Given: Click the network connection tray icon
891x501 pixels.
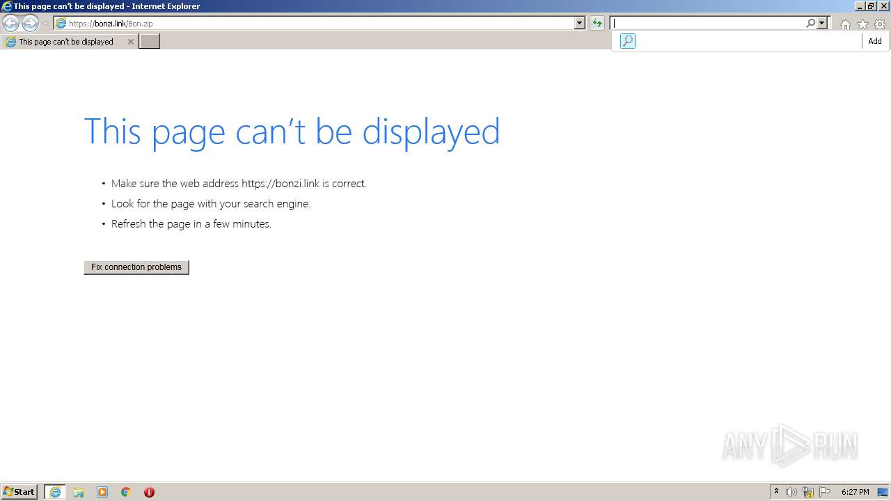Looking at the screenshot, I should (x=808, y=492).
